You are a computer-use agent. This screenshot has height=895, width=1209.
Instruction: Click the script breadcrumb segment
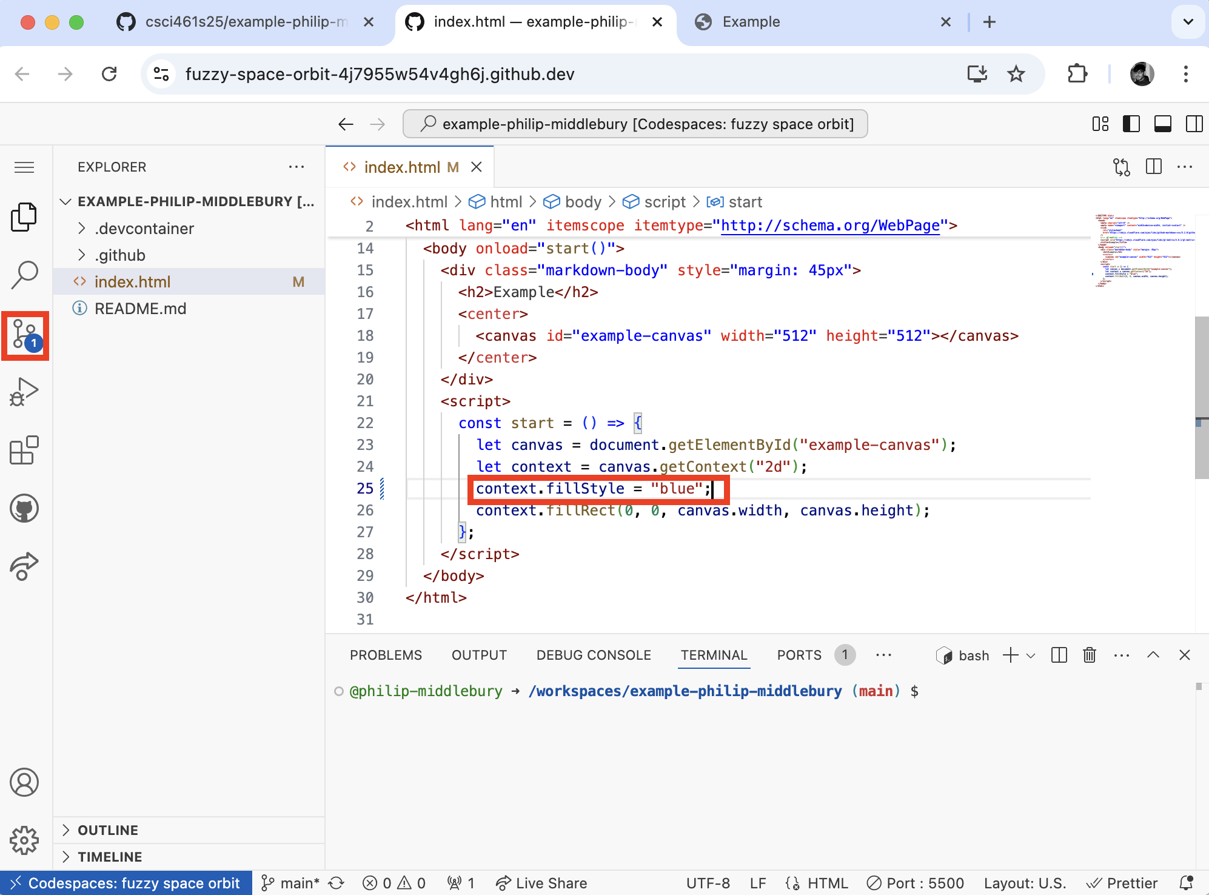point(654,202)
